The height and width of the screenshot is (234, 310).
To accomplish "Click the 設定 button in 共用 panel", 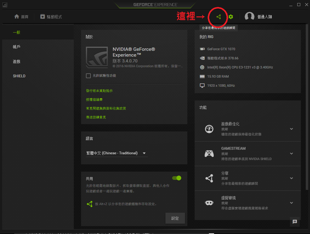I will [175, 218].
